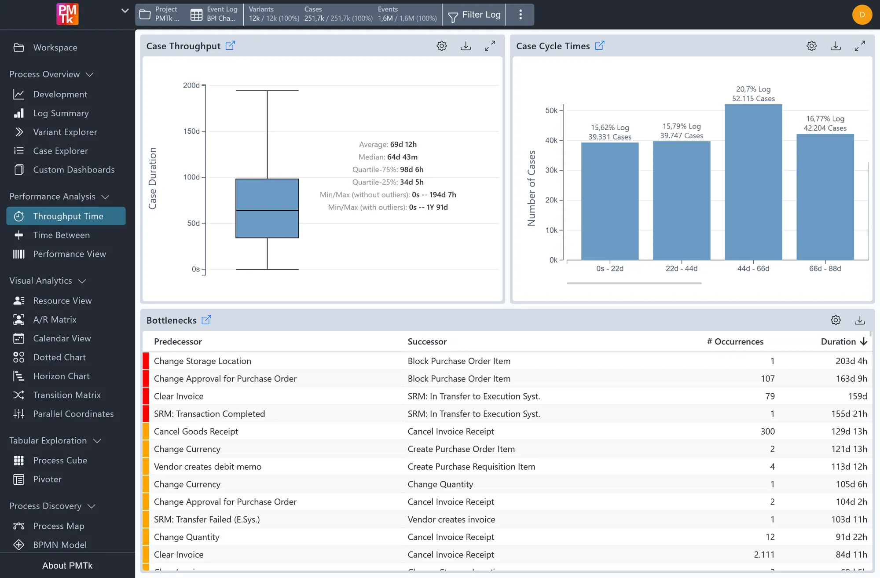Open Case Throughput settings gear

[442, 46]
